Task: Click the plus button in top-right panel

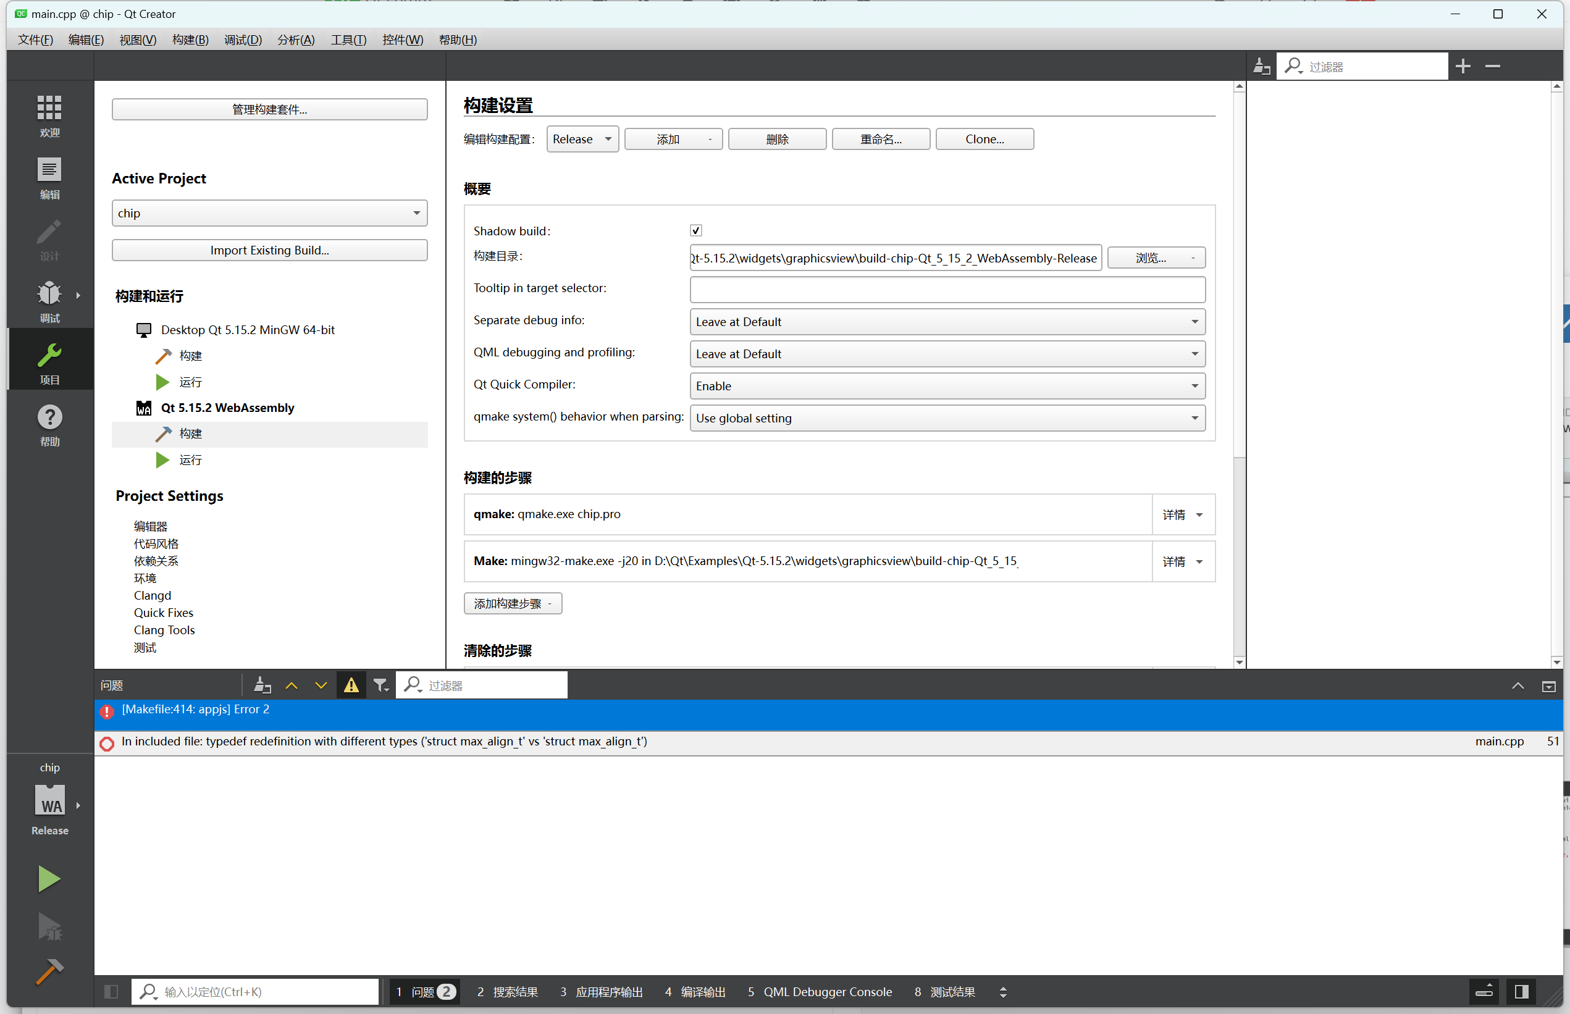Action: [1463, 66]
